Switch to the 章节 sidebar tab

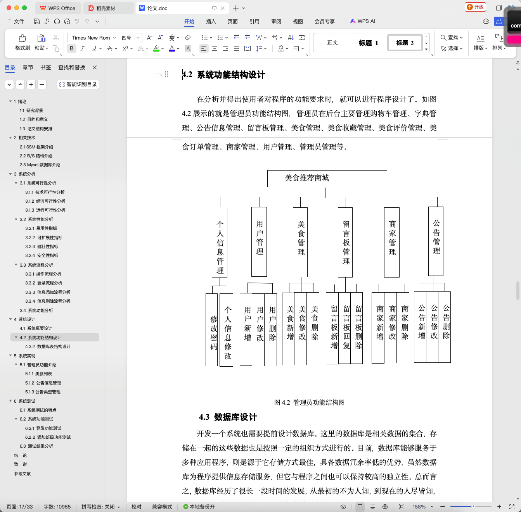click(x=28, y=67)
